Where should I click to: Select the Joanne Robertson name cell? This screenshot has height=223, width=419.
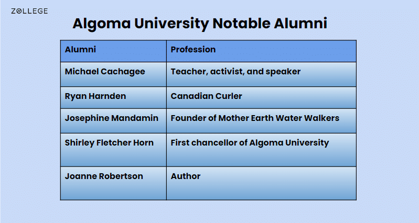pyautogui.click(x=113, y=183)
